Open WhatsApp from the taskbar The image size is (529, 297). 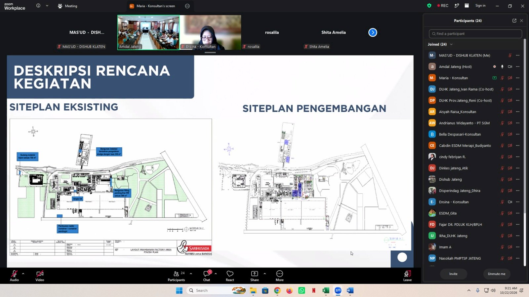pyautogui.click(x=302, y=290)
